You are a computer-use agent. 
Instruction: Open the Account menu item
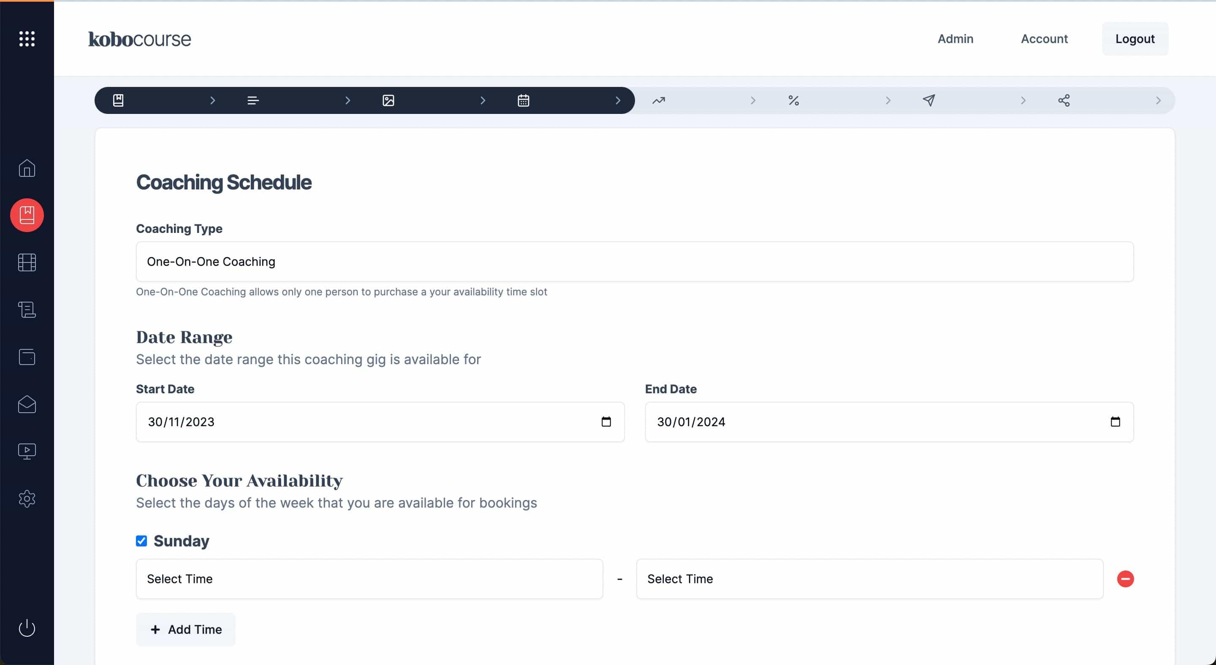pos(1044,39)
